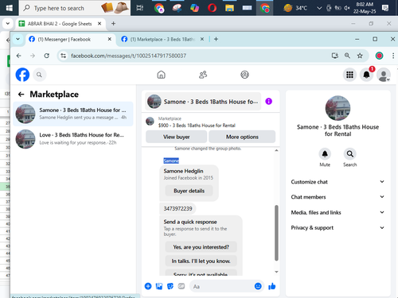The width and height of the screenshot is (398, 298).
Task: Open Opera browser from taskbar
Action: [x=212, y=8]
